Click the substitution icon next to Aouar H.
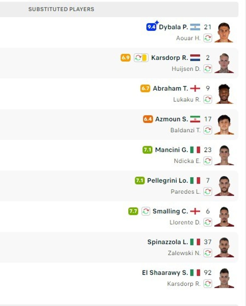The image size is (246, 306). 208,38
